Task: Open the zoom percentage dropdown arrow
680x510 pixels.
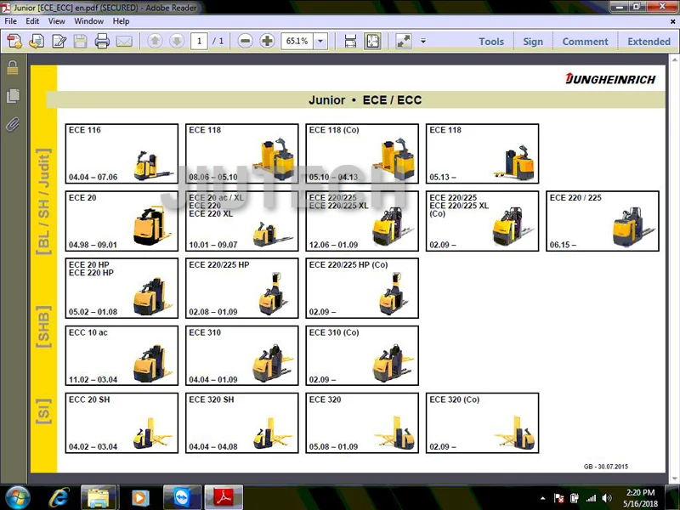Action: pyautogui.click(x=320, y=41)
